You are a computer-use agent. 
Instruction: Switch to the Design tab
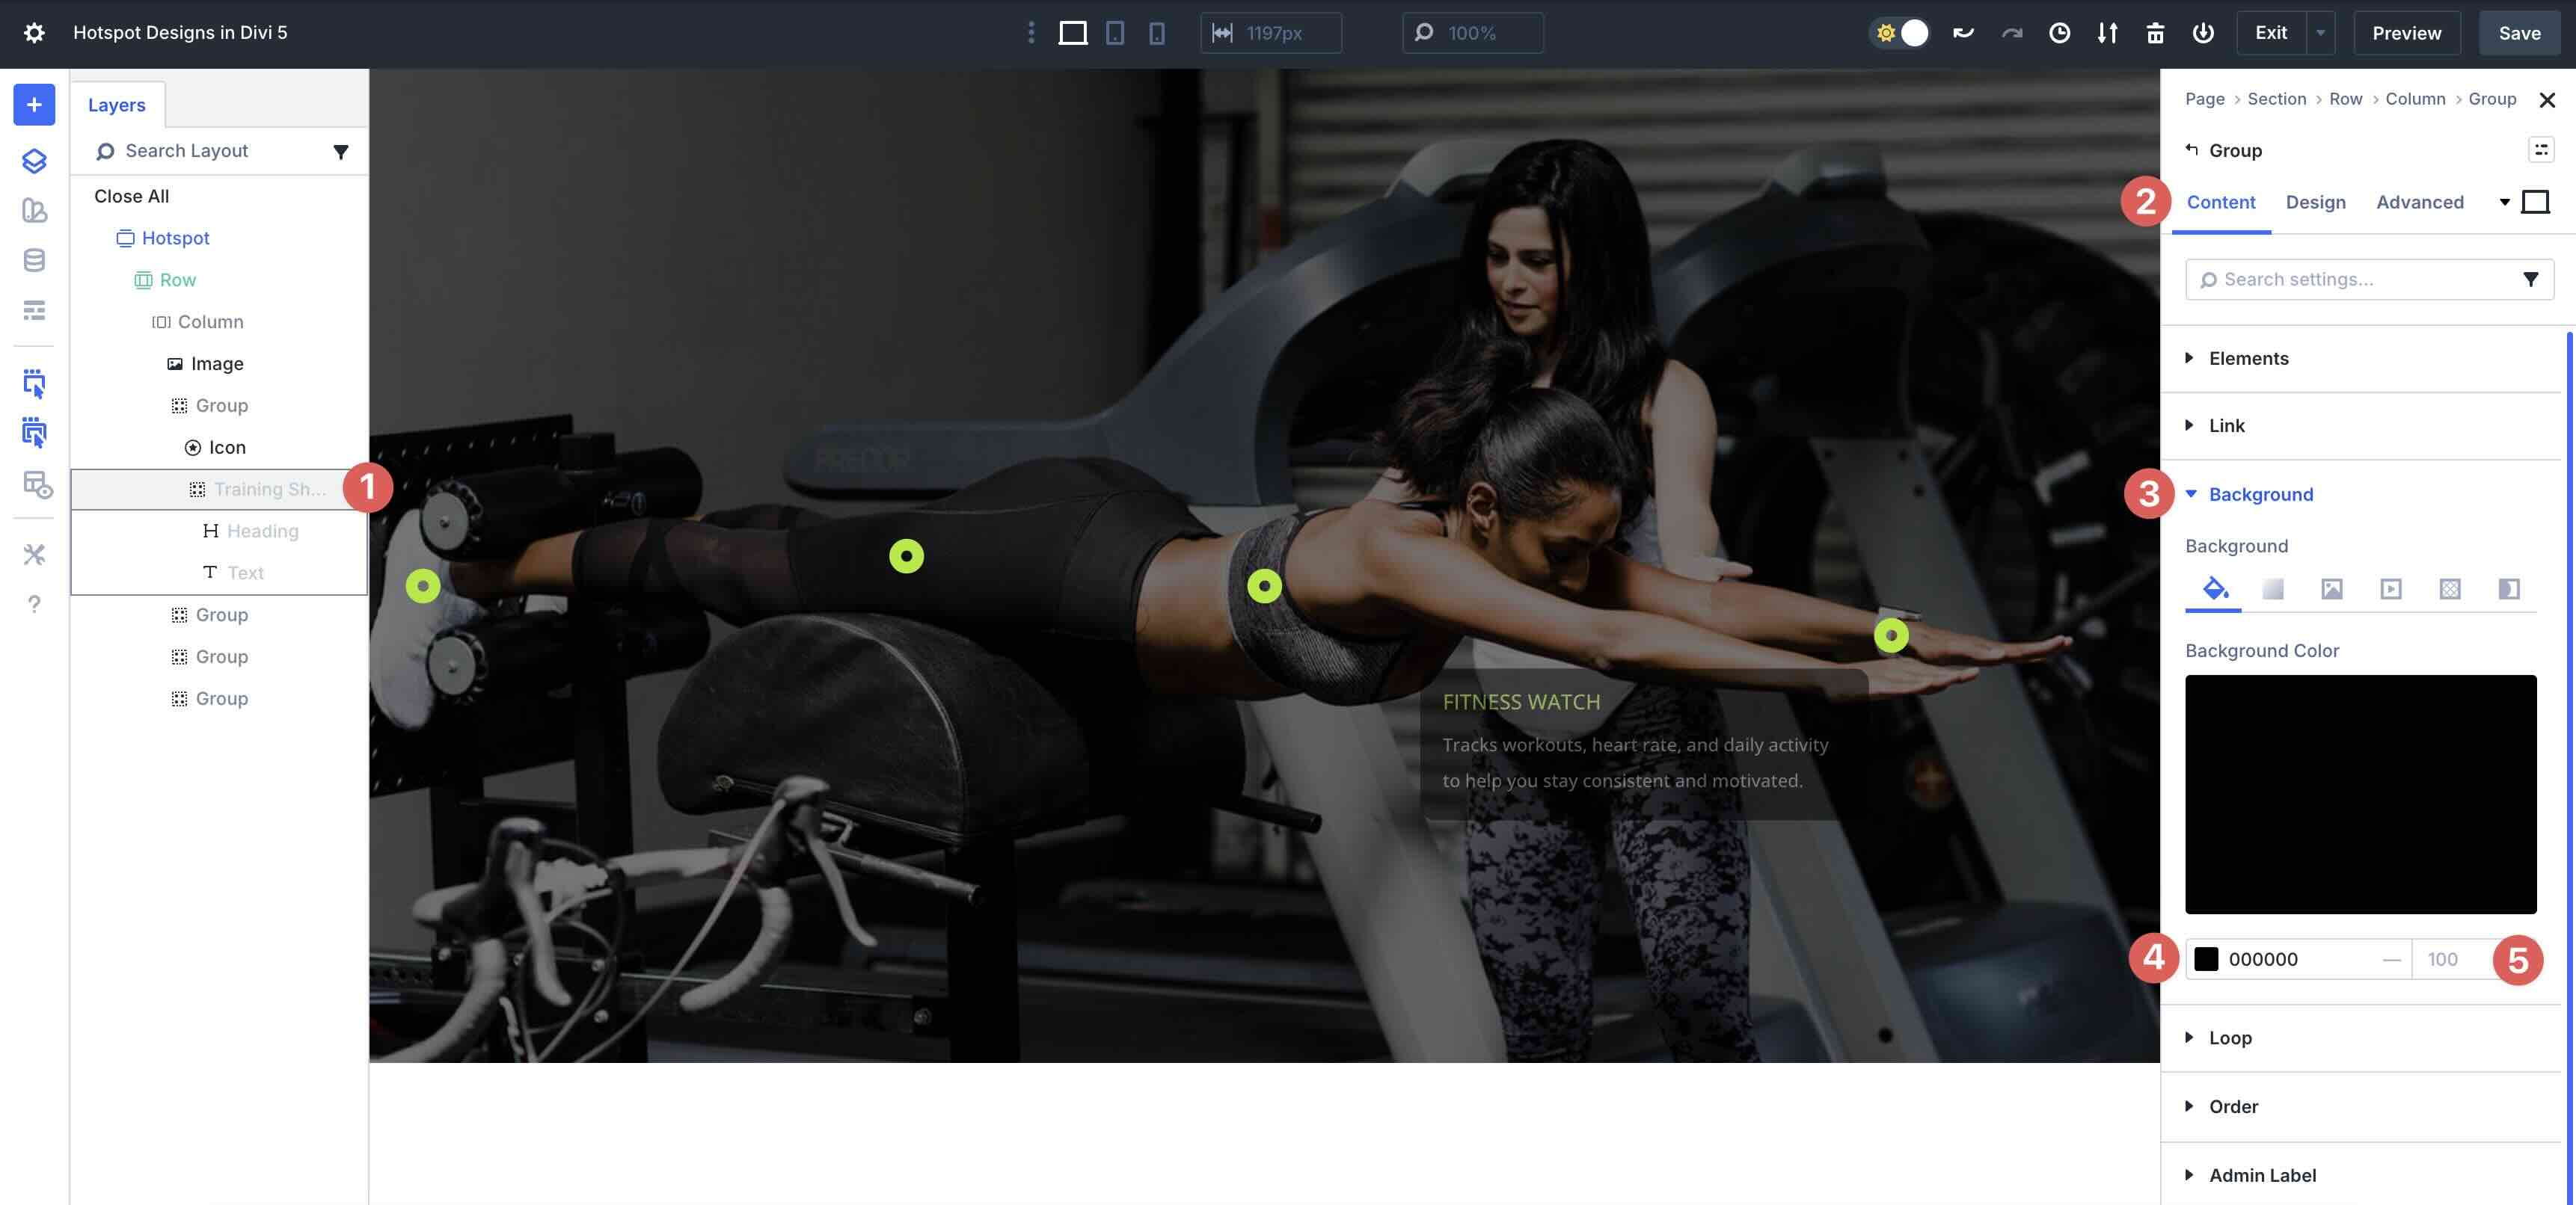coord(2315,202)
